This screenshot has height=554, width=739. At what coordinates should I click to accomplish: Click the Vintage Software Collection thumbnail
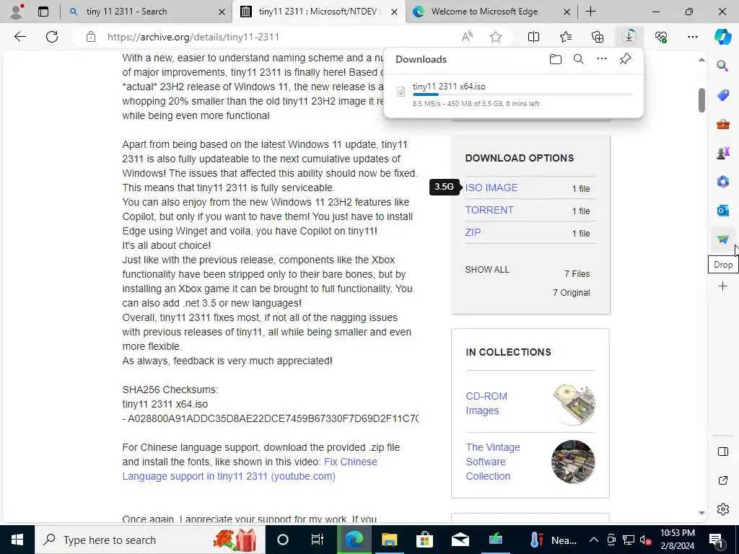pos(573,462)
